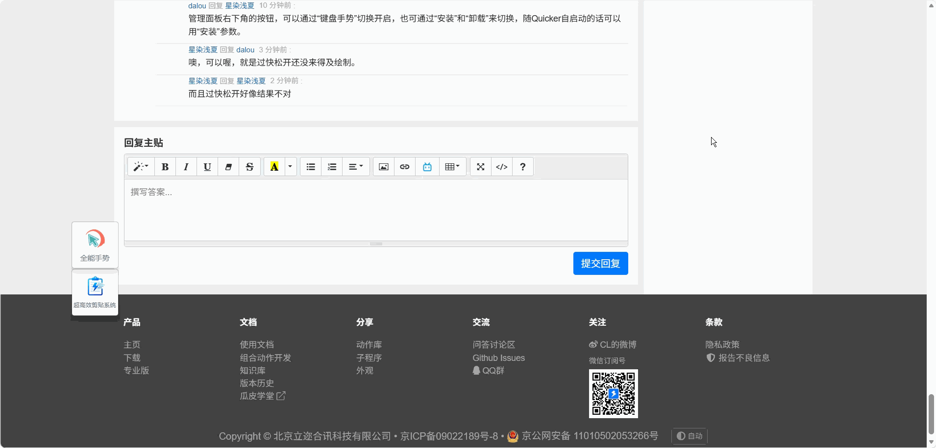The image size is (936, 448).
Task: Click the 提交回复 submit button
Action: coord(600,264)
